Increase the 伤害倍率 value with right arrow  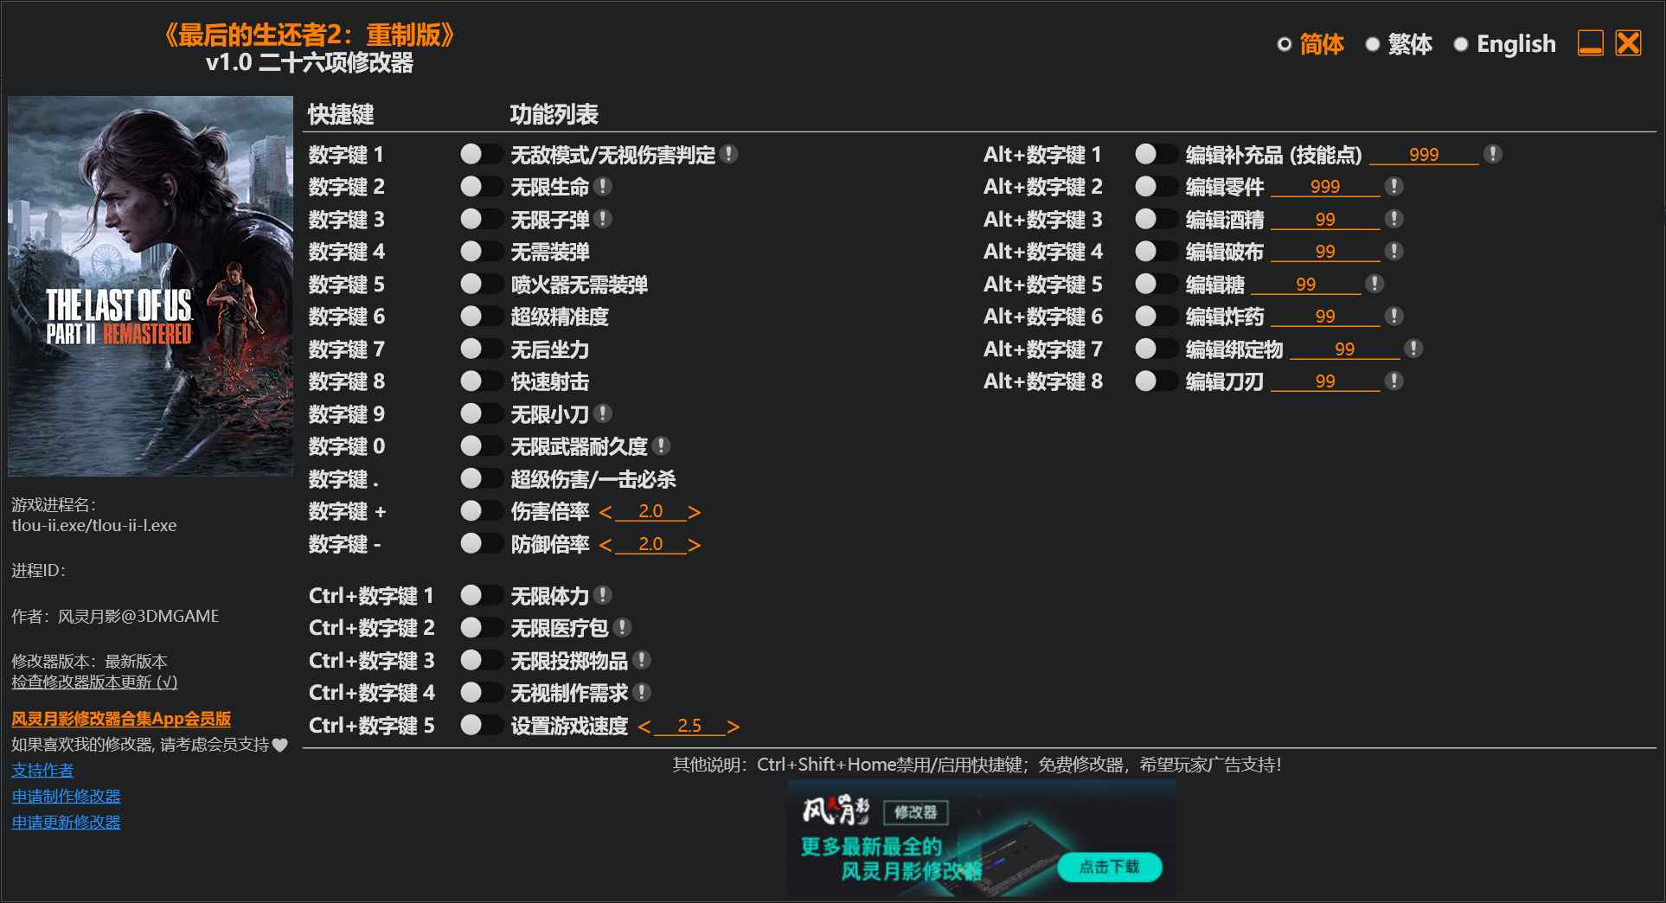(695, 511)
